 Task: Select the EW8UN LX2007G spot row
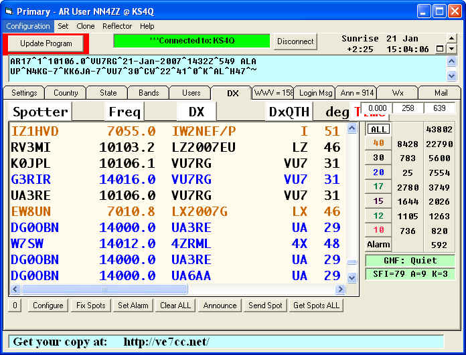point(177,211)
